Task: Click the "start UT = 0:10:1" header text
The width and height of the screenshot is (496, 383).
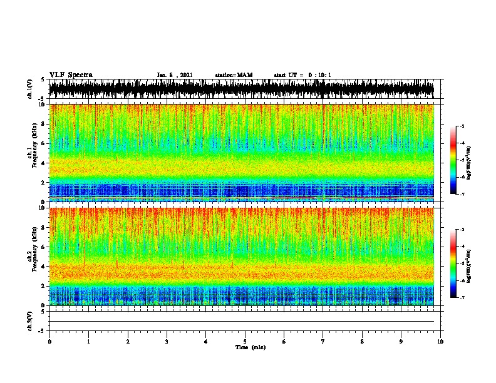Action: 302,75
